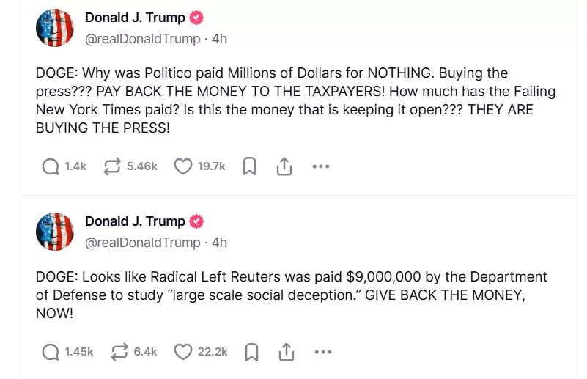This screenshot has width=587, height=379.
Task: Click @realDonaldTrump handle on first post
Action: tap(143, 39)
